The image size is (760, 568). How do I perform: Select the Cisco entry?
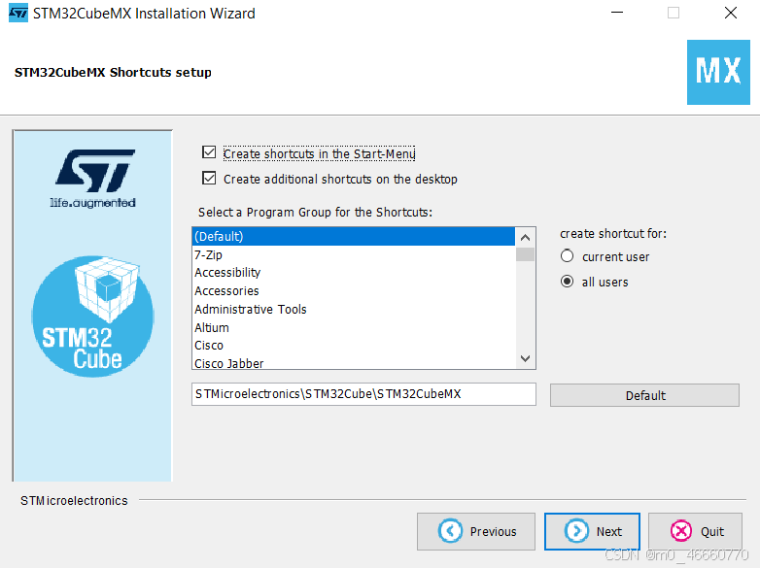click(354, 346)
